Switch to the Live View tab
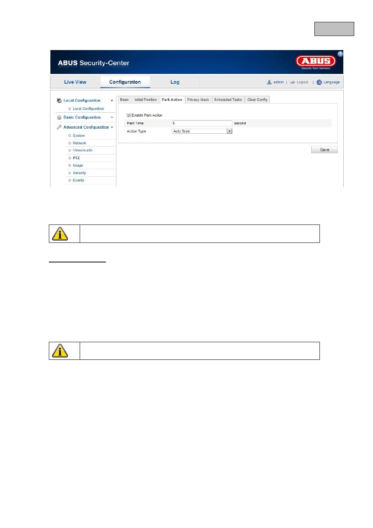The height and width of the screenshot is (528, 373). click(75, 82)
